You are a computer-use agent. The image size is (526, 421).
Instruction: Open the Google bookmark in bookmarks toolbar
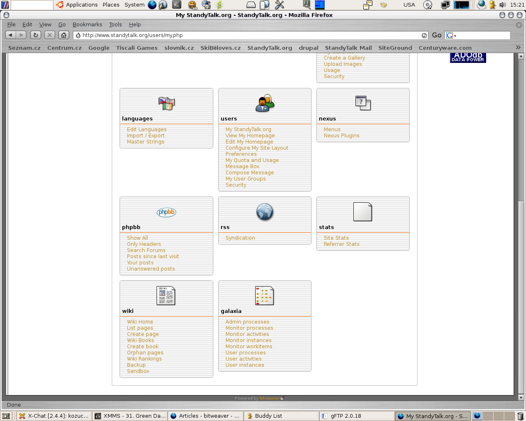99,48
